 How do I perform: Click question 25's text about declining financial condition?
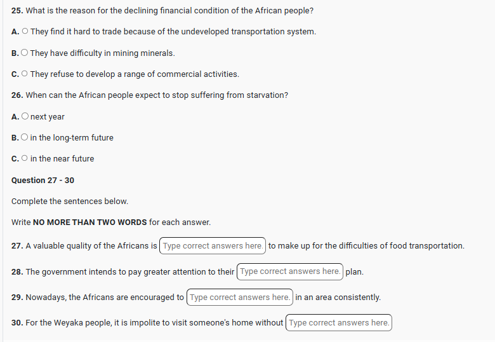169,11
